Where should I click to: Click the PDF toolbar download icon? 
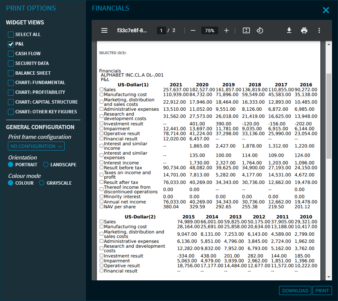289,30
